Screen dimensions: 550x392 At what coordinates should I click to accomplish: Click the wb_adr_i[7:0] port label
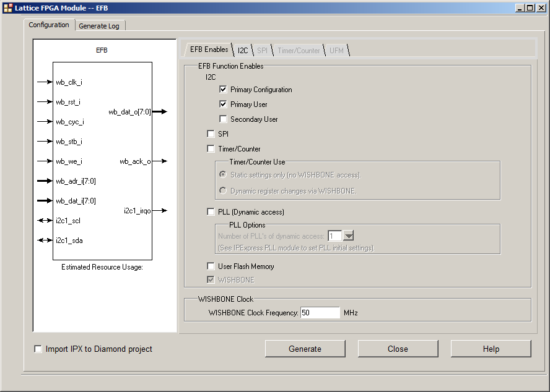(76, 181)
